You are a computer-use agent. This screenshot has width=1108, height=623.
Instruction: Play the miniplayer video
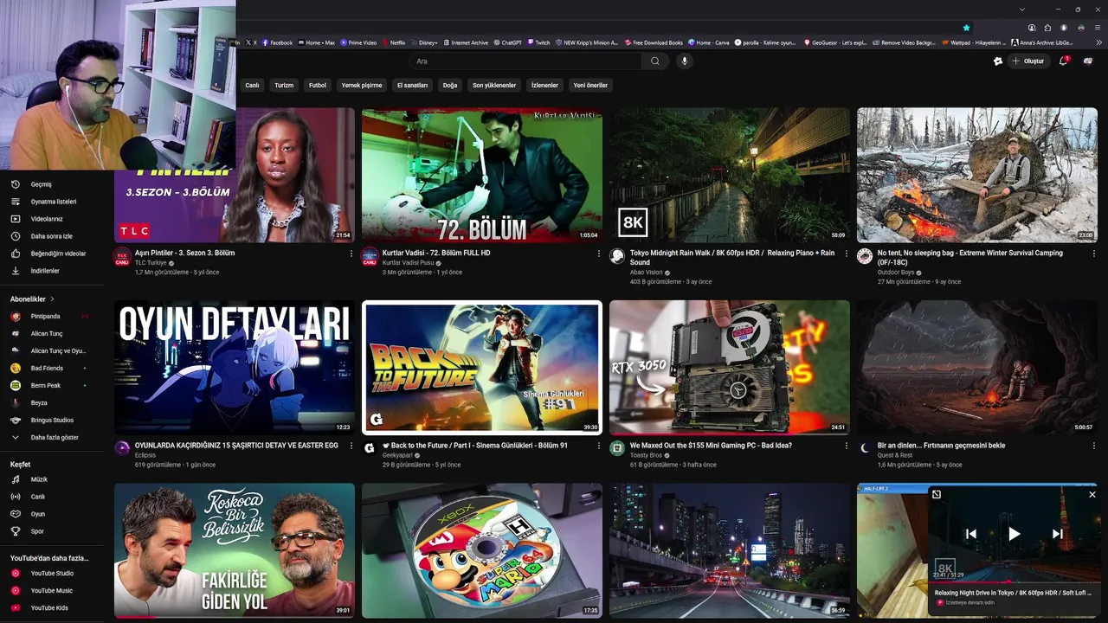click(1014, 534)
